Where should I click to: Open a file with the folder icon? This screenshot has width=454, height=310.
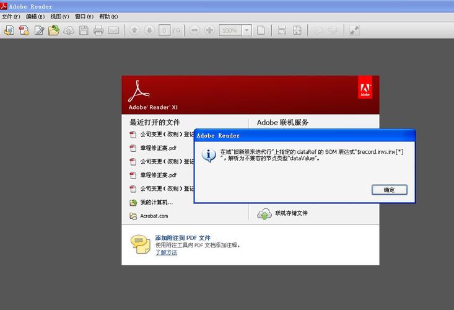[x=54, y=30]
